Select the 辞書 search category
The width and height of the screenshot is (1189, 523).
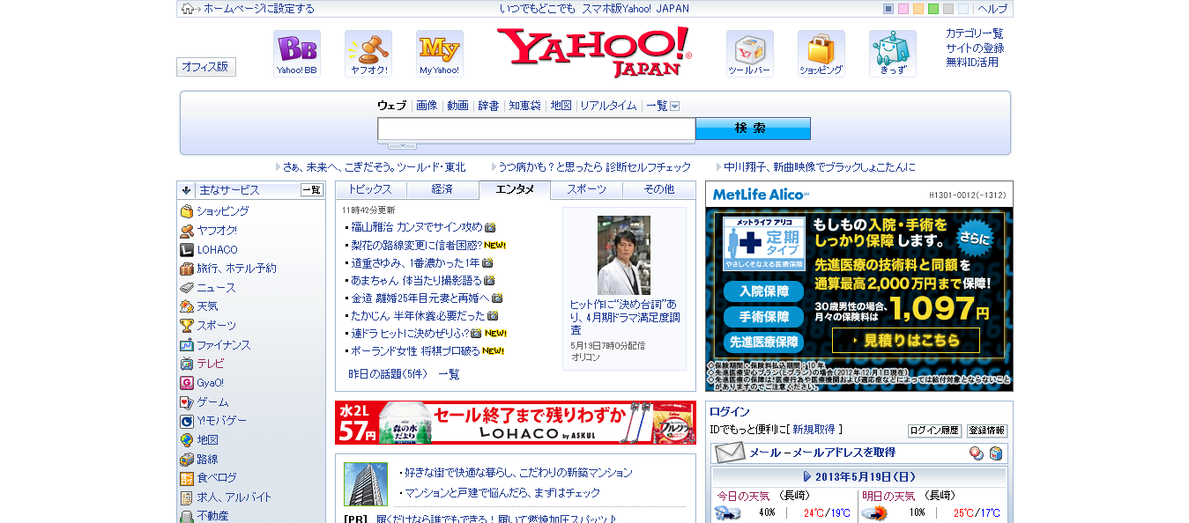point(489,106)
